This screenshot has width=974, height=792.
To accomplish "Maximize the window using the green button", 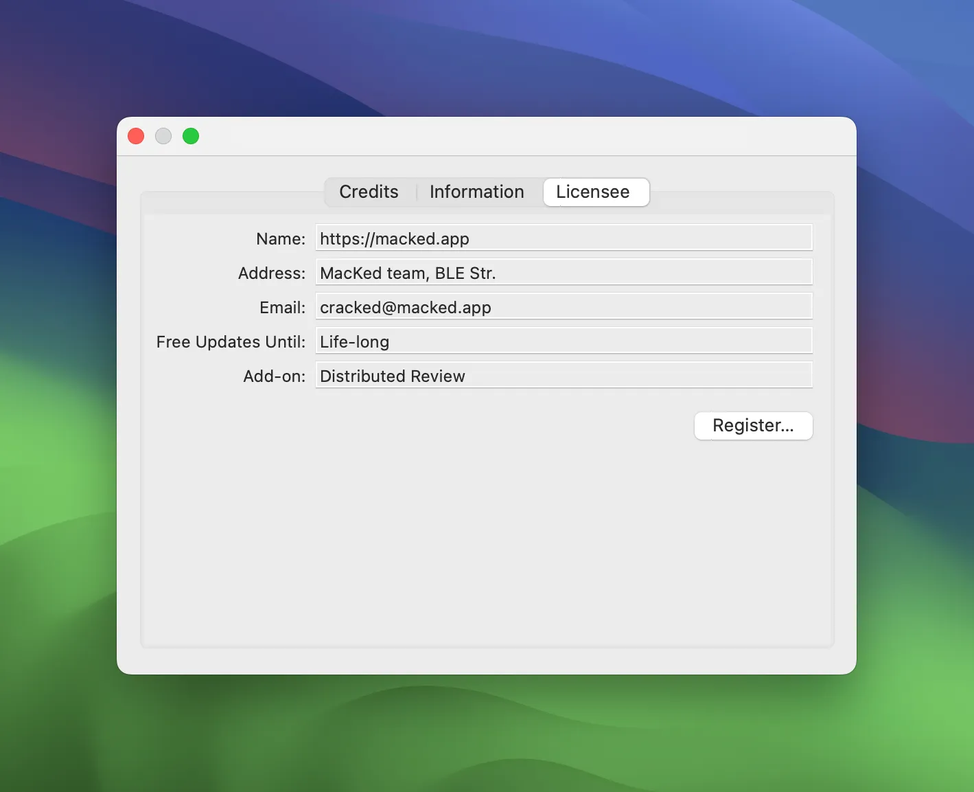I will coord(191,136).
